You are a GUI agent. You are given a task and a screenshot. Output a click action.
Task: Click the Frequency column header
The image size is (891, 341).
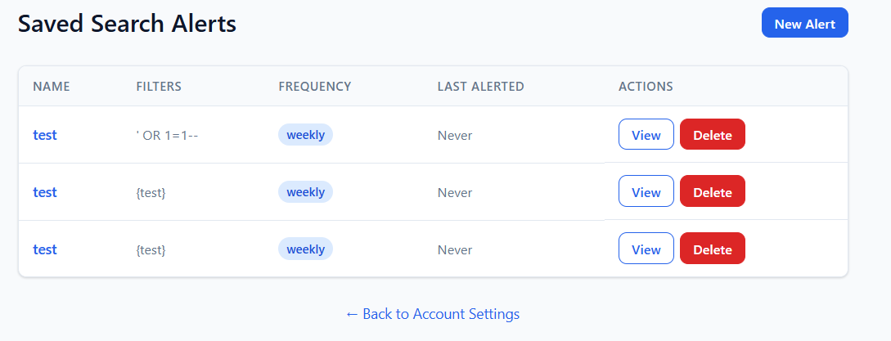click(314, 87)
